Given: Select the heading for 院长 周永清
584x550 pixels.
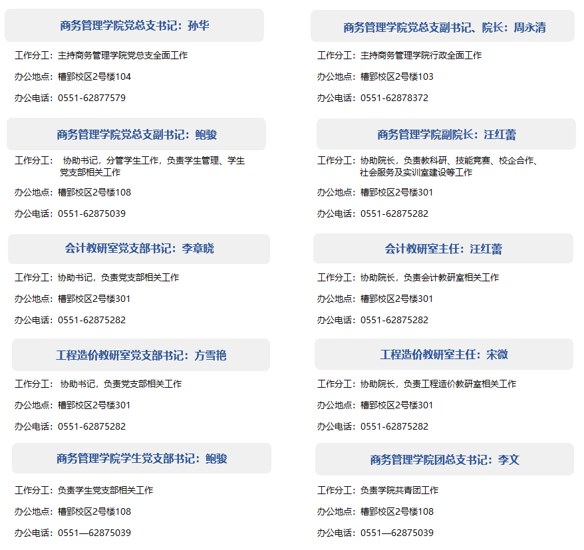Looking at the screenshot, I should tap(444, 27).
